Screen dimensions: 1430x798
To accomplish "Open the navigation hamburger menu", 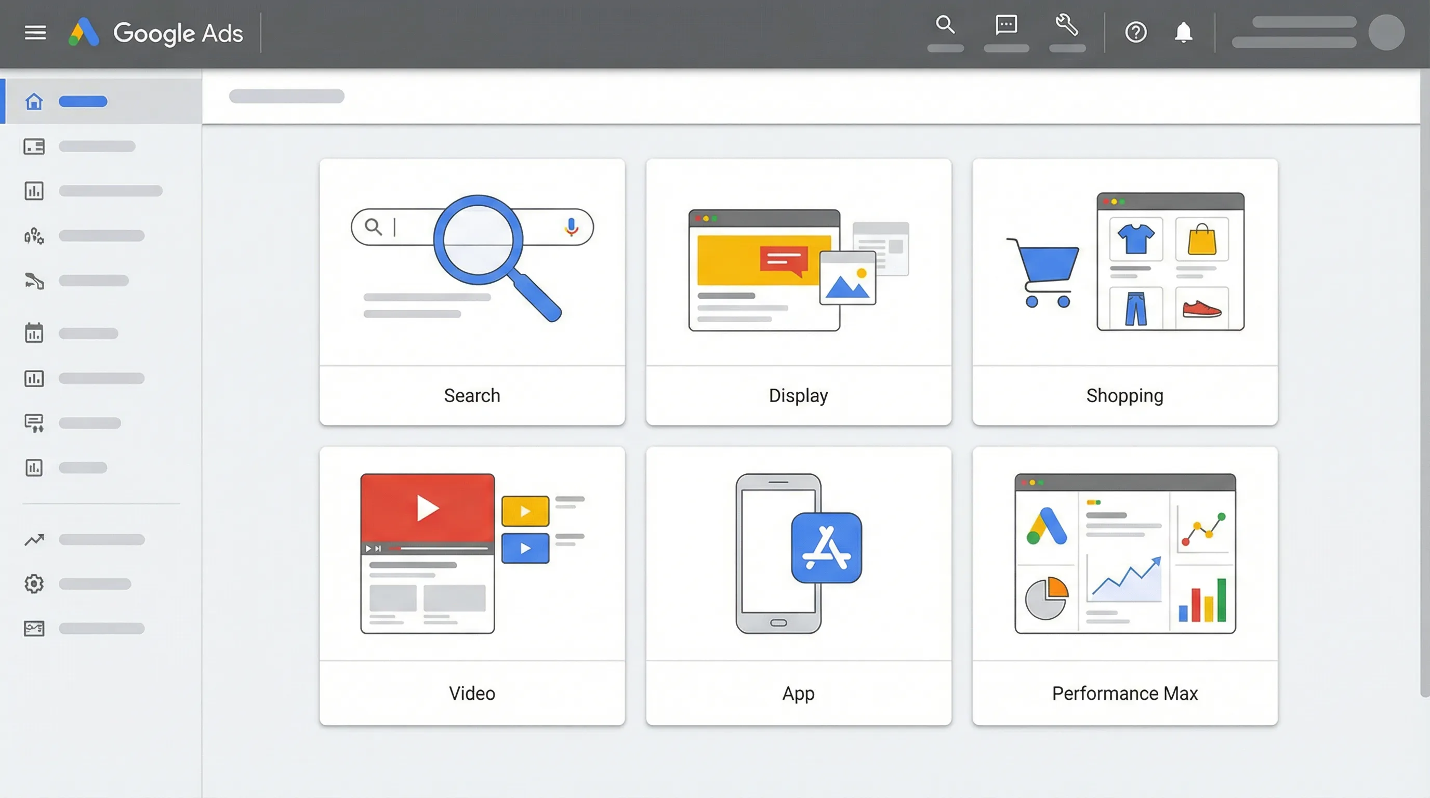I will tap(35, 32).
